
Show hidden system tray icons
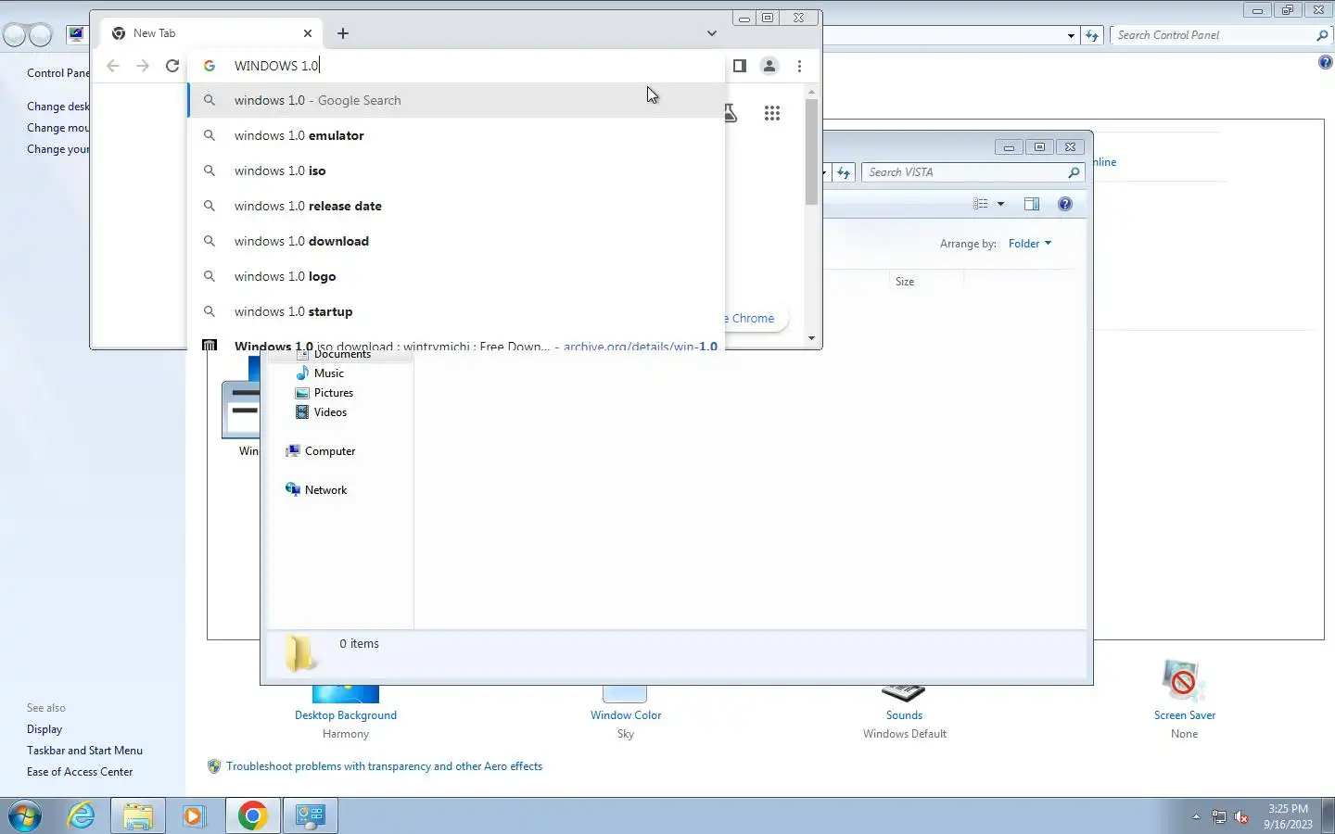(1196, 817)
